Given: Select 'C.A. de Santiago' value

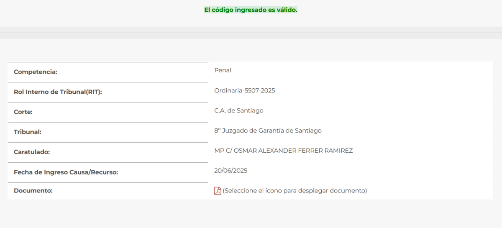Looking at the screenshot, I should click(x=238, y=110).
